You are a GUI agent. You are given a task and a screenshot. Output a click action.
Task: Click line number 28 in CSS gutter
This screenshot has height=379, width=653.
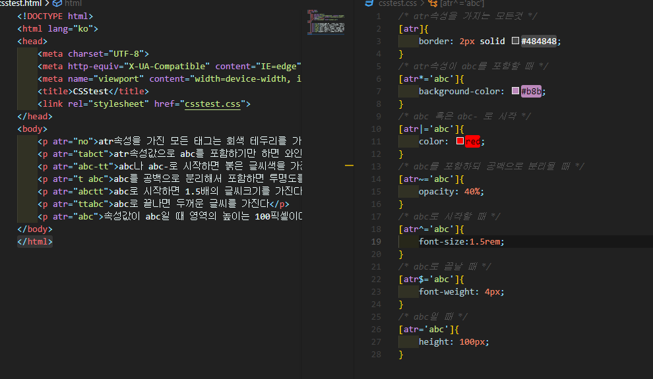click(376, 354)
